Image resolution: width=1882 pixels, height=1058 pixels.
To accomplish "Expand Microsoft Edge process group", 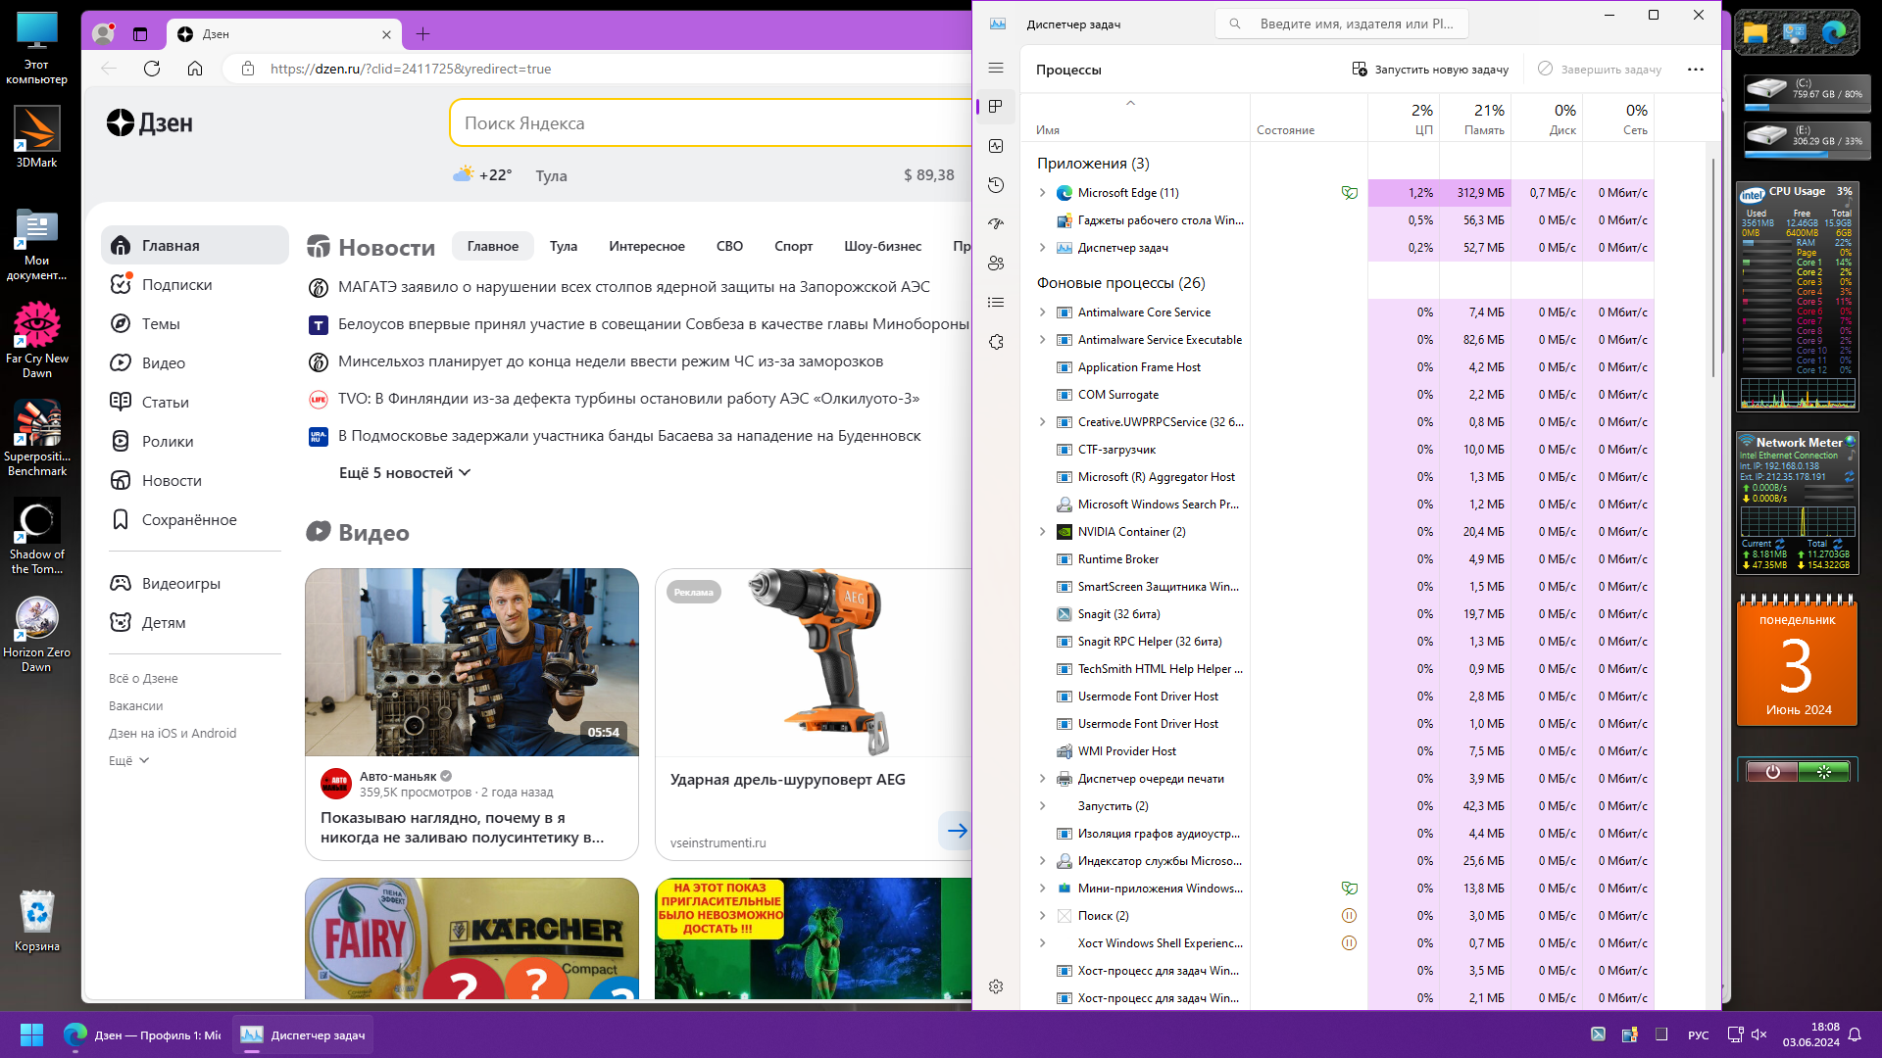I will [x=1042, y=193].
